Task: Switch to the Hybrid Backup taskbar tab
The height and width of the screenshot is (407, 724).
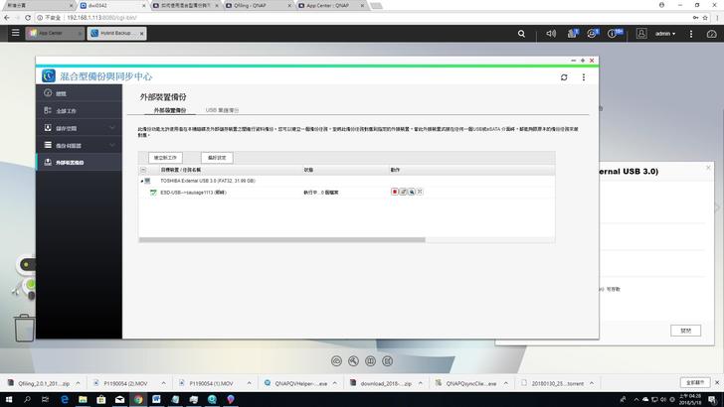Action: (x=115, y=33)
